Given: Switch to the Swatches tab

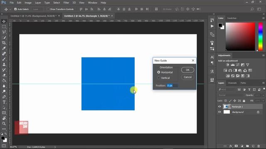Looking at the screenshot, I should coord(232,18).
